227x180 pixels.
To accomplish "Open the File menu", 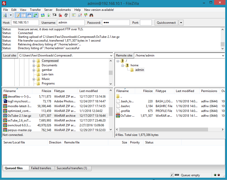I will point(6,10).
